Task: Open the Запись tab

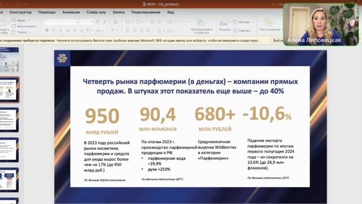Action: pyautogui.click(x=119, y=12)
